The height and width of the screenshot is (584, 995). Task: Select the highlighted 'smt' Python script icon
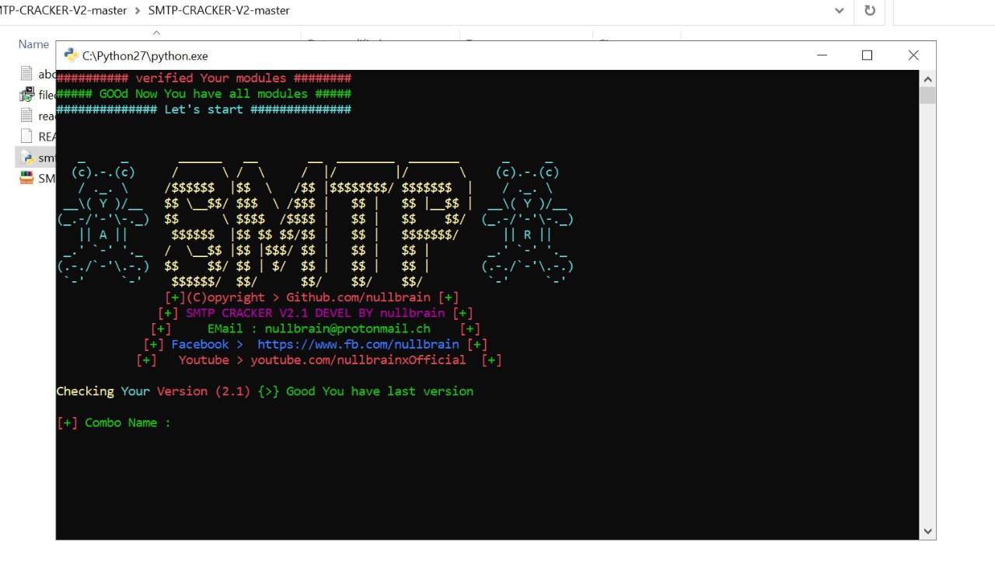click(26, 158)
